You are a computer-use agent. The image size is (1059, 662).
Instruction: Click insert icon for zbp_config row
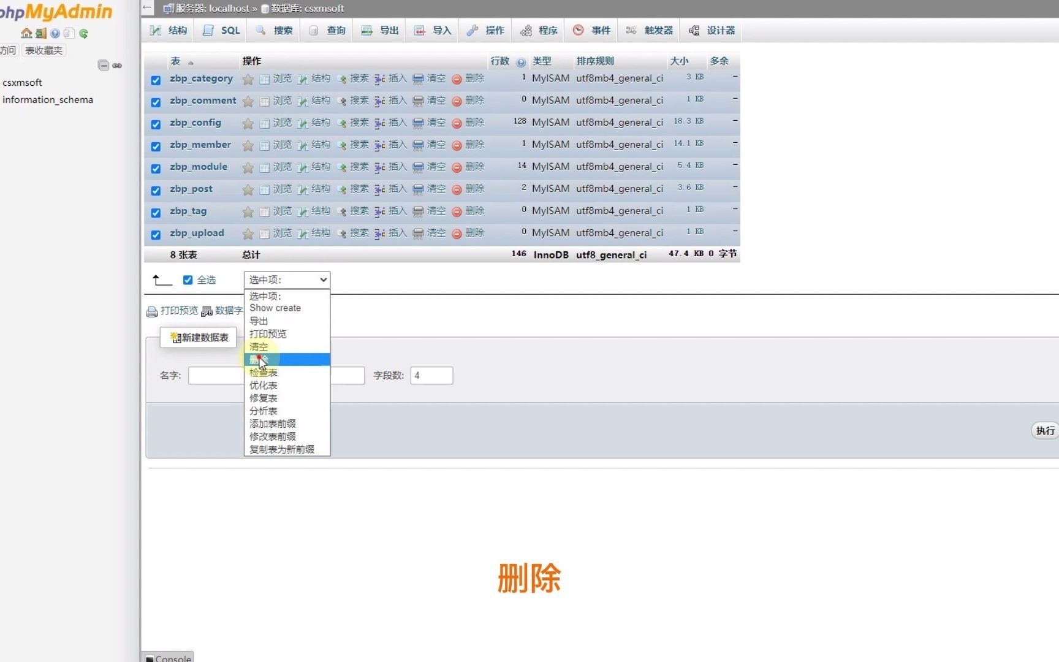coord(380,123)
